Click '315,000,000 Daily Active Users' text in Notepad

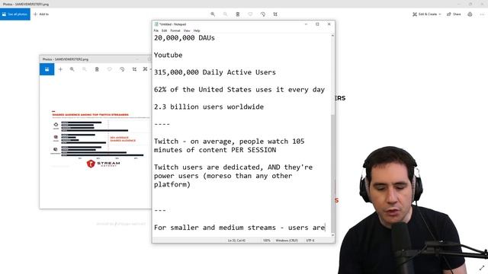click(x=215, y=72)
